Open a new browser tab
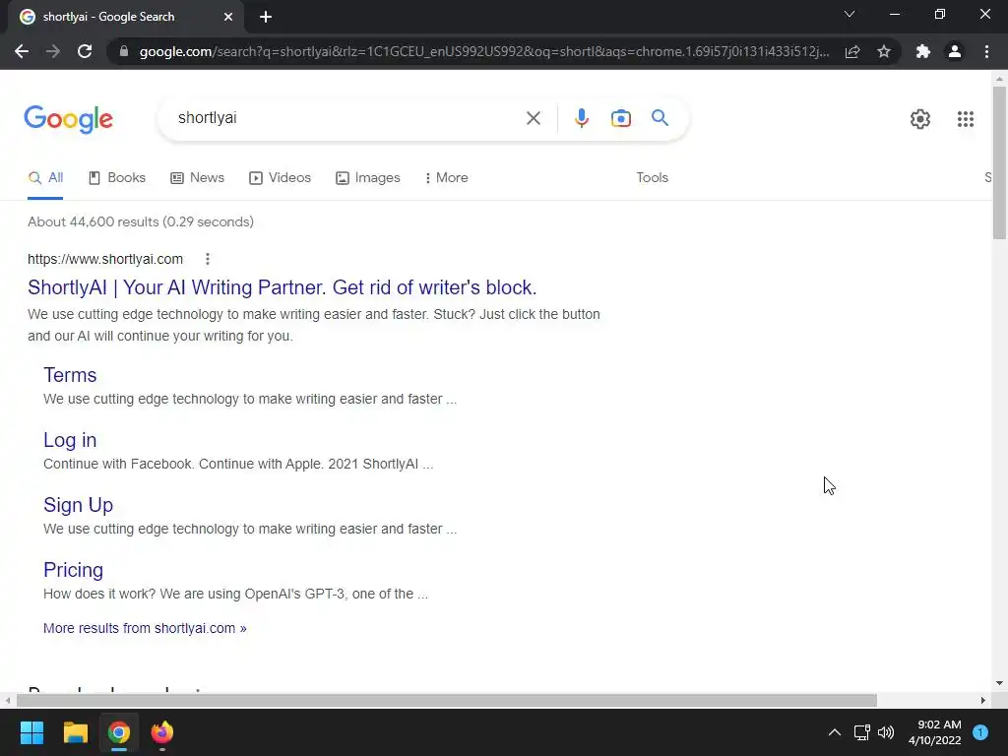Image resolution: width=1008 pixels, height=756 pixels. [x=266, y=17]
